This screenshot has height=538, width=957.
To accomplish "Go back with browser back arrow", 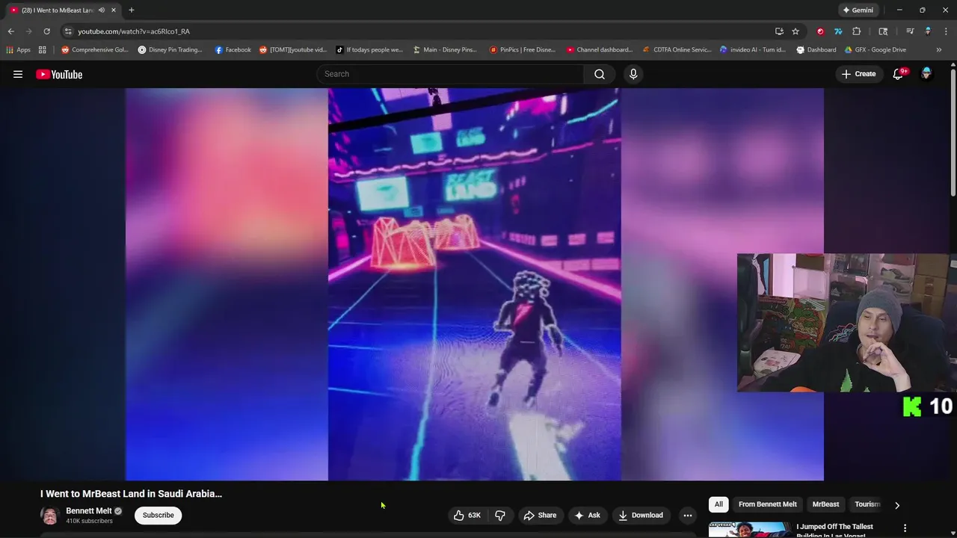I will tap(10, 31).
